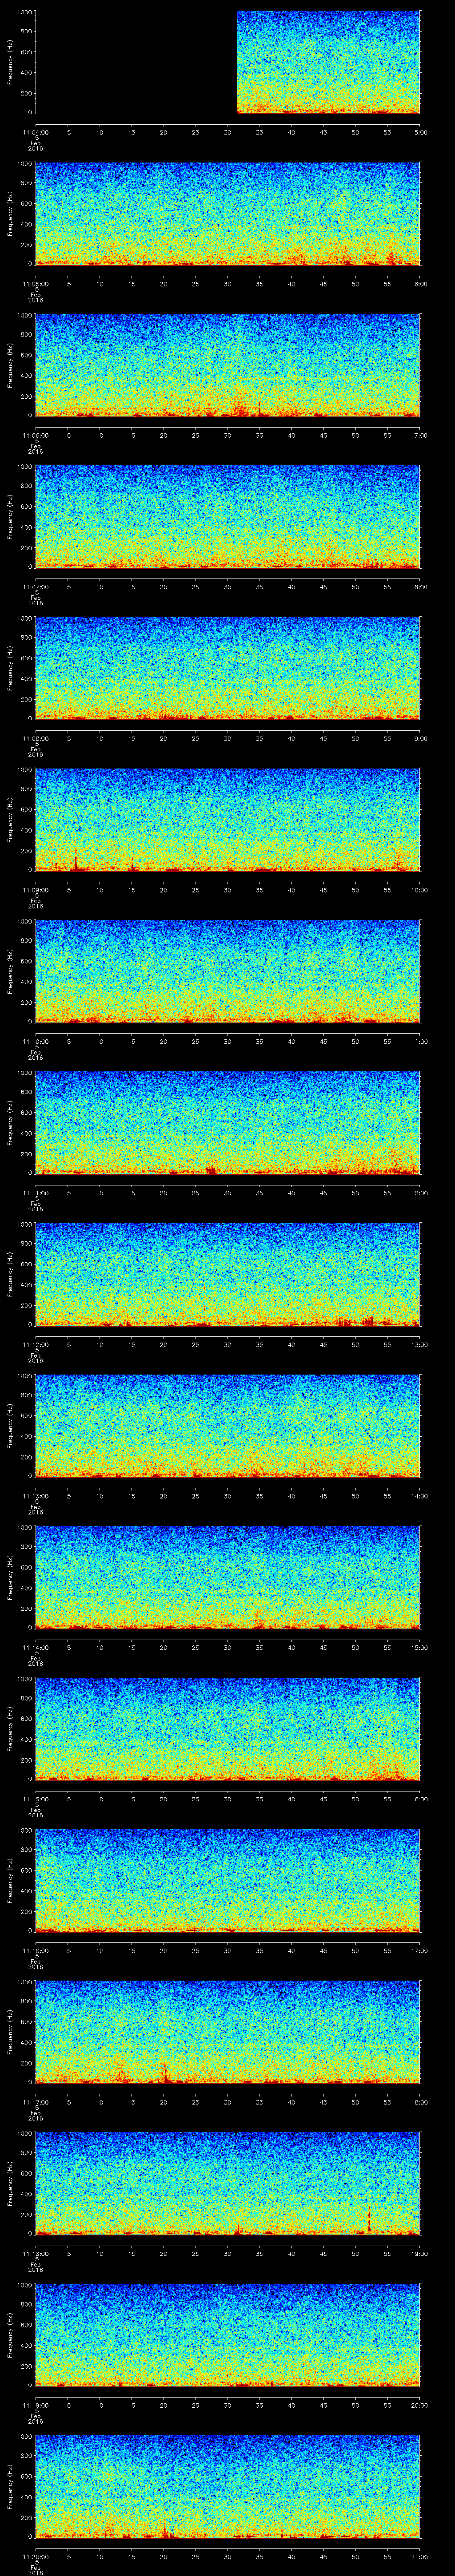Viewport: 455px width, 2576px height.
Task: Click the '20:00' end time label
Action: coord(420,2405)
